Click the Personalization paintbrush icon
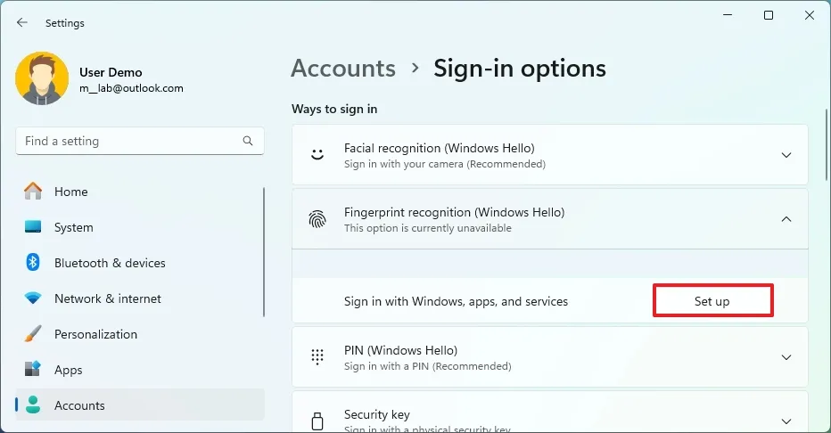Screen dimensions: 831x433 point(33,334)
